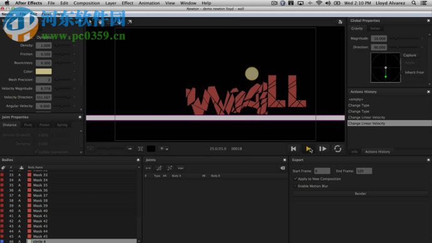Start the simulation with the yellow play button

click(308, 149)
